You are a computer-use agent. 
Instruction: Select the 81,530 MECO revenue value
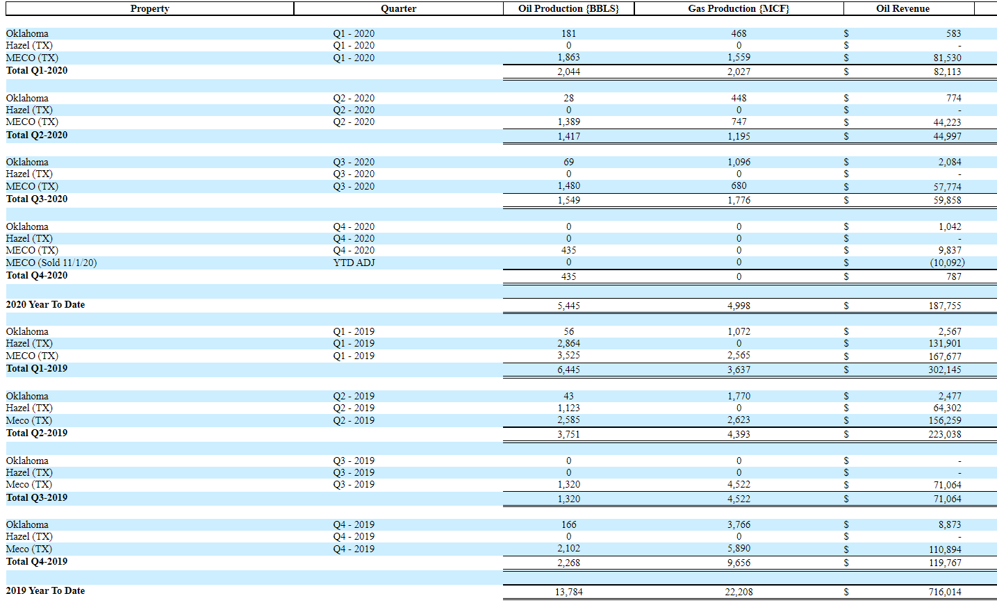[947, 58]
